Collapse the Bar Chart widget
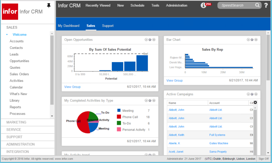 [x=248, y=40]
